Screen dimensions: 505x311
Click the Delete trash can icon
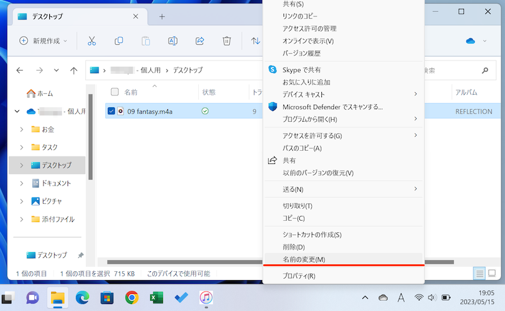pos(227,41)
